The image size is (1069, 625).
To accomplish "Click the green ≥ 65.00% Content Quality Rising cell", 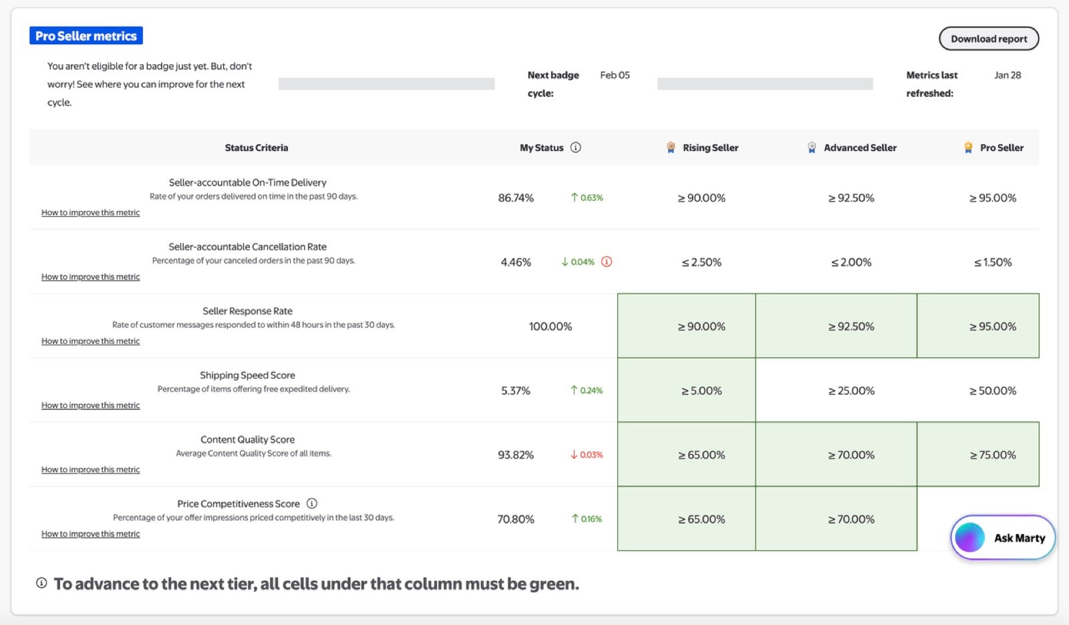I will pyautogui.click(x=686, y=454).
